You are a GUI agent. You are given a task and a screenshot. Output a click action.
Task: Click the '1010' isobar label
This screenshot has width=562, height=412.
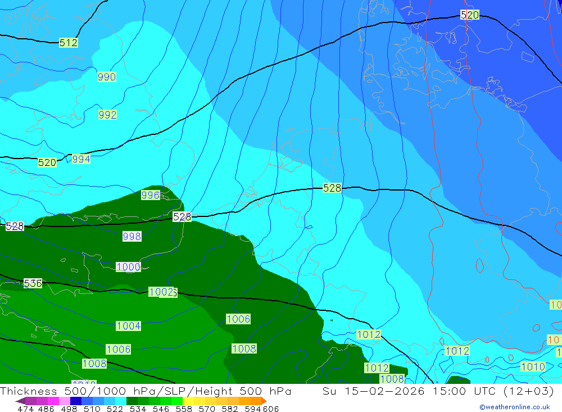point(533,366)
